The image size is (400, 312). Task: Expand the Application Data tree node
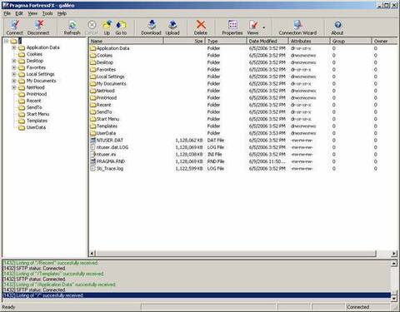click(14, 47)
